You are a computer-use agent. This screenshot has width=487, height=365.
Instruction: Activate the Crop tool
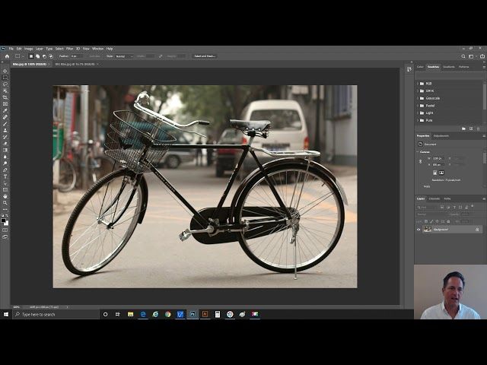pyautogui.click(x=5, y=97)
